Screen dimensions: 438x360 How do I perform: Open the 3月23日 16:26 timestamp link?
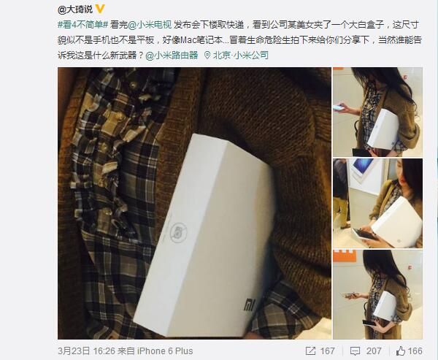click(x=87, y=351)
